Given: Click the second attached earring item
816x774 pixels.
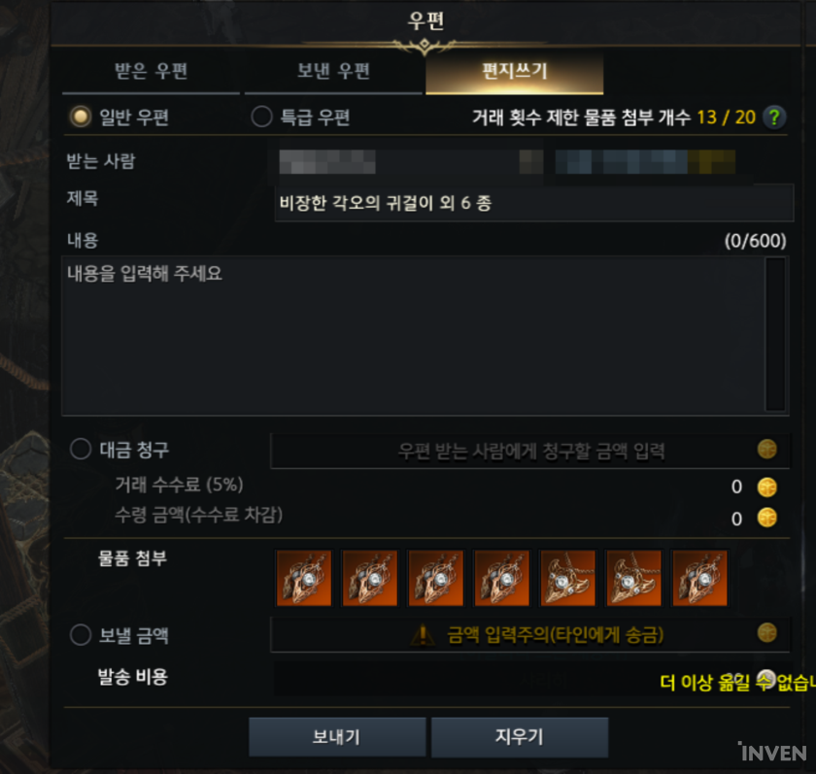Looking at the screenshot, I should (370, 578).
